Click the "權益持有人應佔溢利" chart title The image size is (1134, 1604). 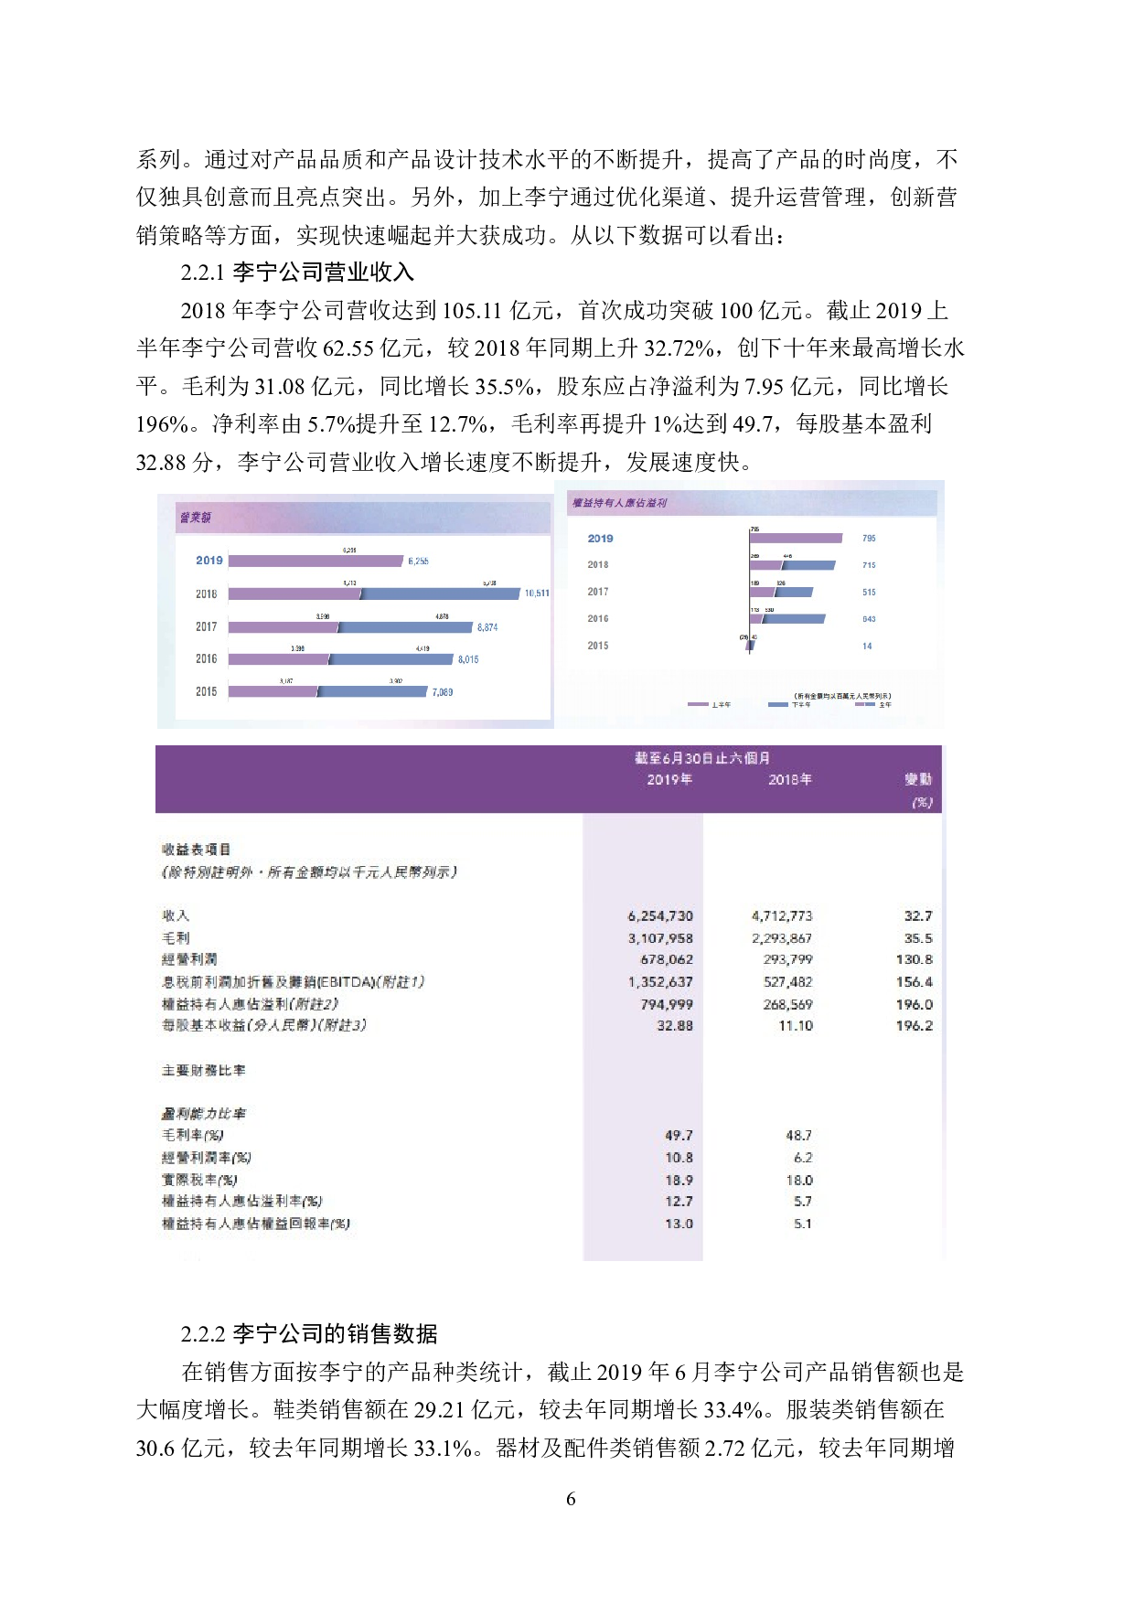pos(619,503)
